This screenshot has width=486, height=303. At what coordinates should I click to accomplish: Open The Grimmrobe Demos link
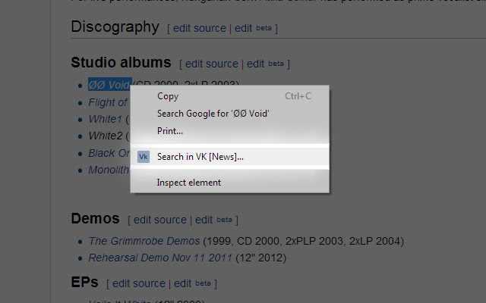(x=144, y=241)
